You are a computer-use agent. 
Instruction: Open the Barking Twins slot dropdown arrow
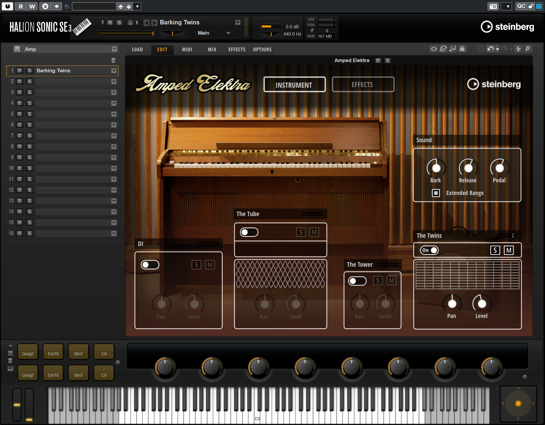pos(114,71)
